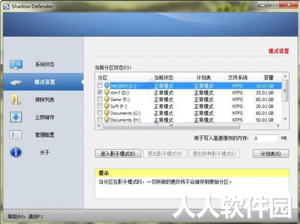This screenshot has height=224, width=300.
Task: Uncheck the Win7 (D:) partition checkbox
Action: point(100,92)
